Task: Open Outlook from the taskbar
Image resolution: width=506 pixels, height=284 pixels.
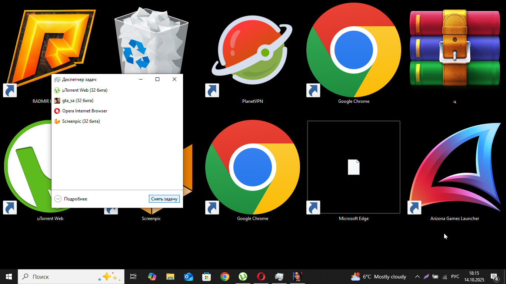Action: [188, 277]
